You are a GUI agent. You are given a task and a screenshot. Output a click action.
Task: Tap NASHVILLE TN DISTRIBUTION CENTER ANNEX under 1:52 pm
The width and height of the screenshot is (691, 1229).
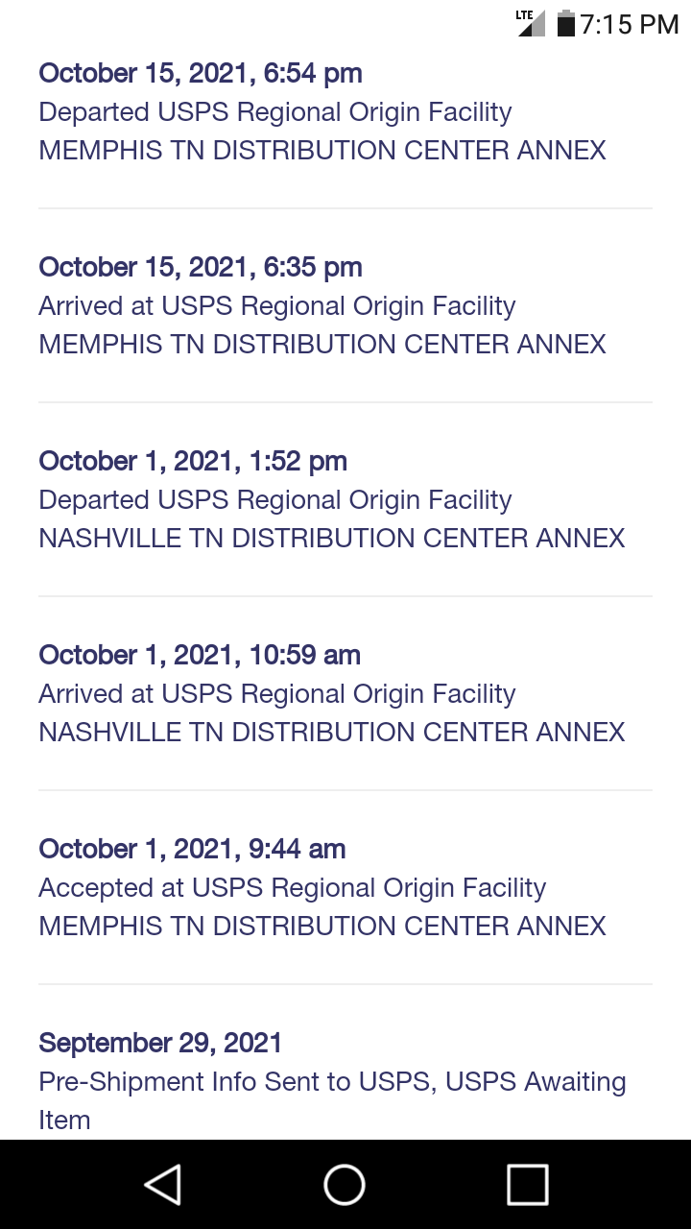tap(332, 539)
